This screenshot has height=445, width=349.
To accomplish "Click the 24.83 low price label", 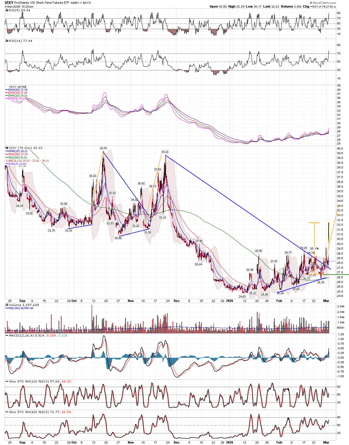I will click(x=242, y=296).
